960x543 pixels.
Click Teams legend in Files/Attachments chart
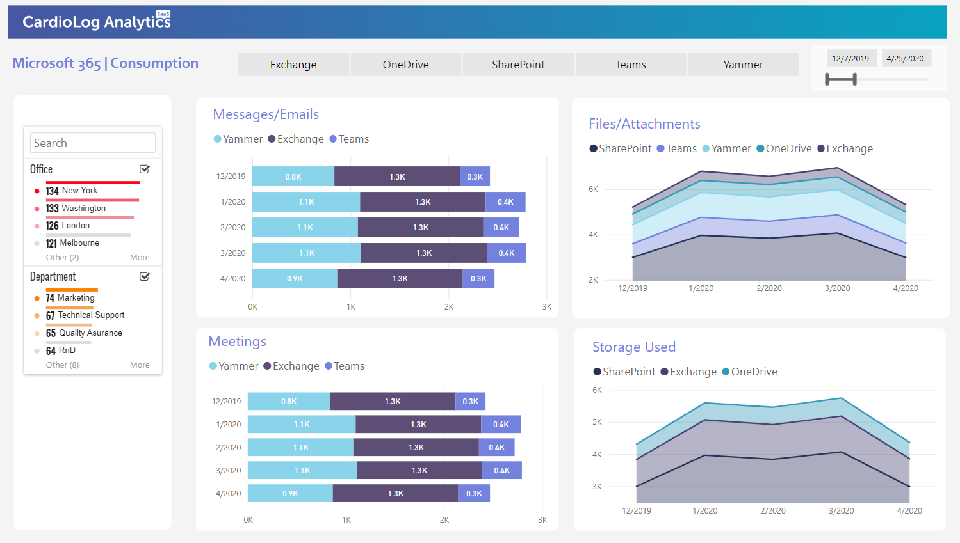pyautogui.click(x=677, y=148)
